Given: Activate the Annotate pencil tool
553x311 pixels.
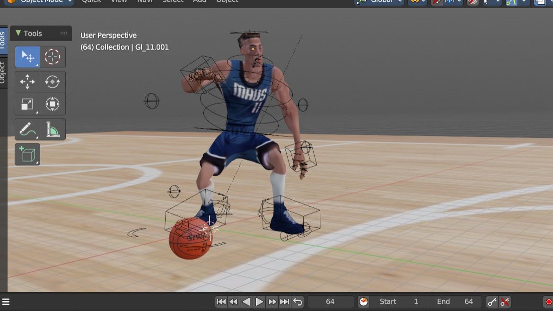Looking at the screenshot, I should (x=27, y=129).
